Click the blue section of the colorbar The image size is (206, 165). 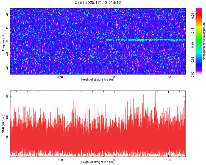coord(199,64)
